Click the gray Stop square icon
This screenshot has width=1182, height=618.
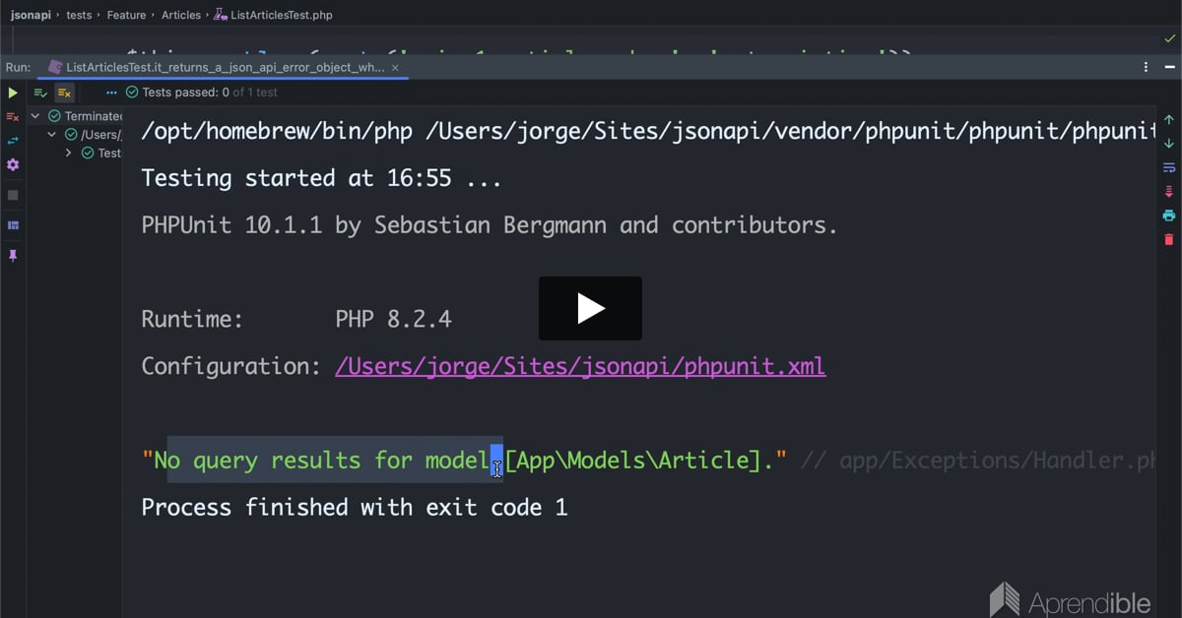[13, 195]
